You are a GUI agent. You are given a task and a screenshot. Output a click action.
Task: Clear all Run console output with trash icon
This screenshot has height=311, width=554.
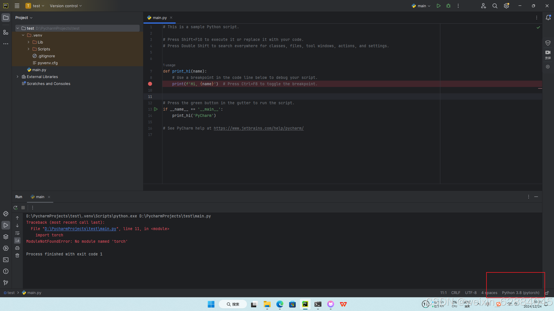17,256
